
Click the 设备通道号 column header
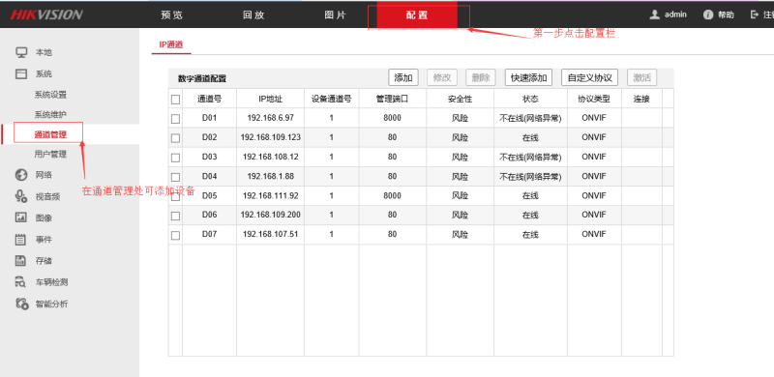coord(331,99)
